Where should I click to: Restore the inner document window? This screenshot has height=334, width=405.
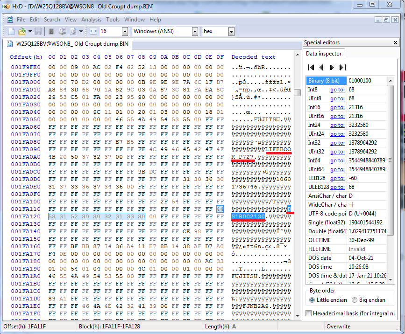(386, 20)
